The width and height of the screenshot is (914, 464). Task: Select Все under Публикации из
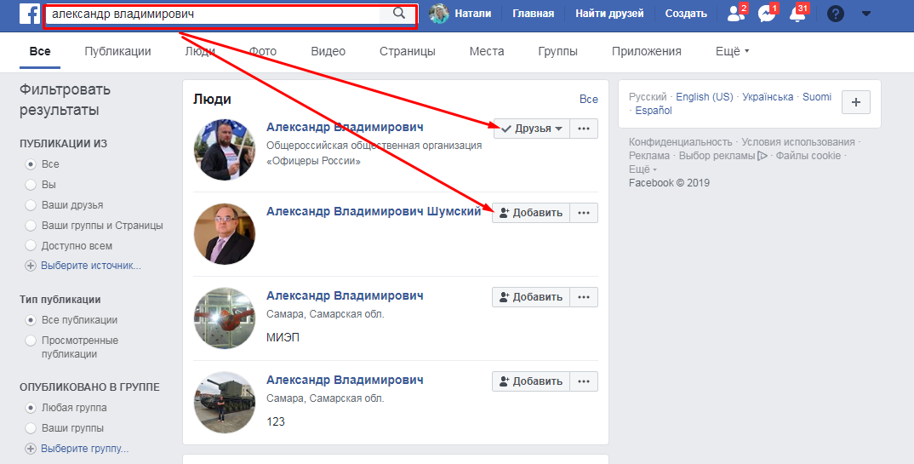pyautogui.click(x=31, y=164)
